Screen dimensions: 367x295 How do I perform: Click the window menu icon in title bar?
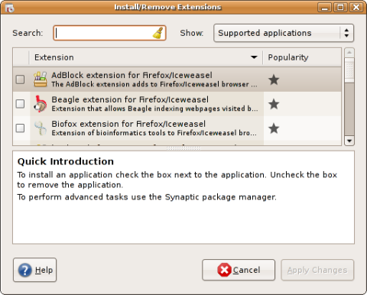[9, 8]
